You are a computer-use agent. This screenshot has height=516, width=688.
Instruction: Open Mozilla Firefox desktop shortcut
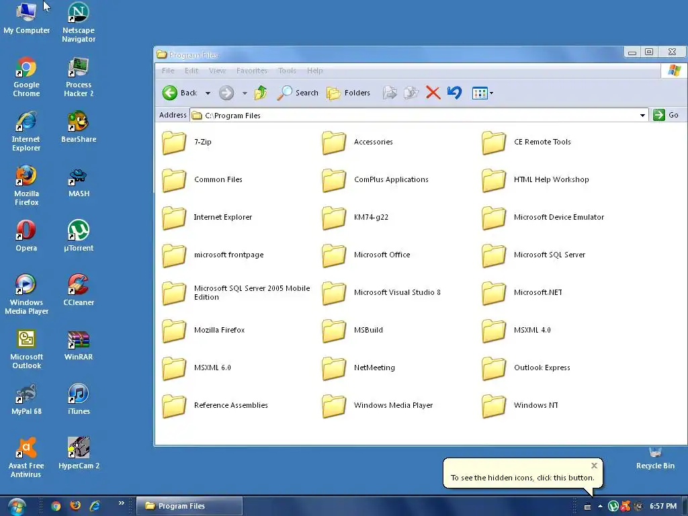(26, 186)
